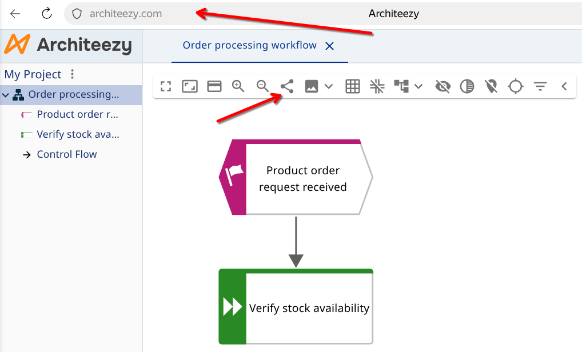Click the export image icon

312,86
